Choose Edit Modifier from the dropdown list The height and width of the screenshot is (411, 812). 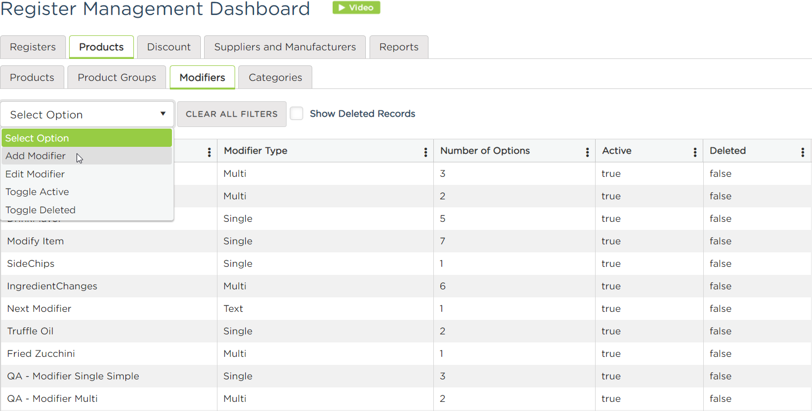[x=35, y=174]
